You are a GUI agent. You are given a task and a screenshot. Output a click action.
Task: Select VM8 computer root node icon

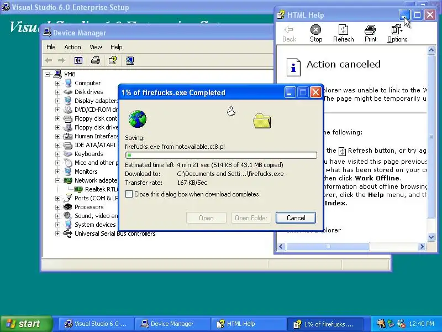coord(57,74)
